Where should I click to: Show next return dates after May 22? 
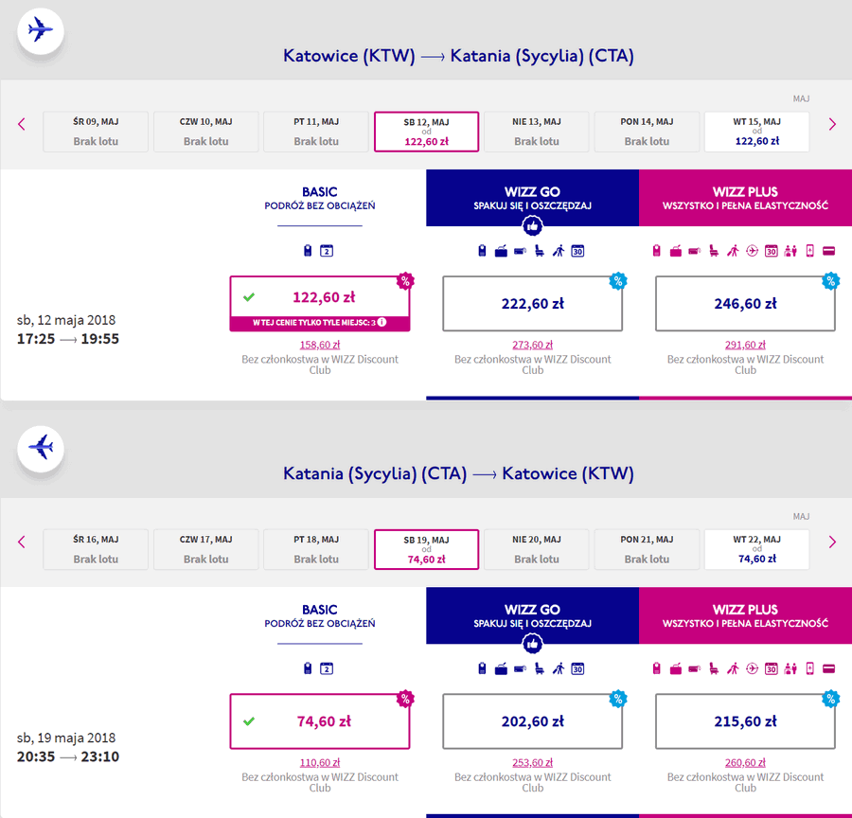(832, 542)
